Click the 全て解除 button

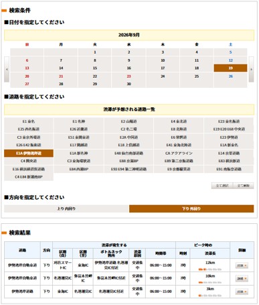tap(244, 186)
